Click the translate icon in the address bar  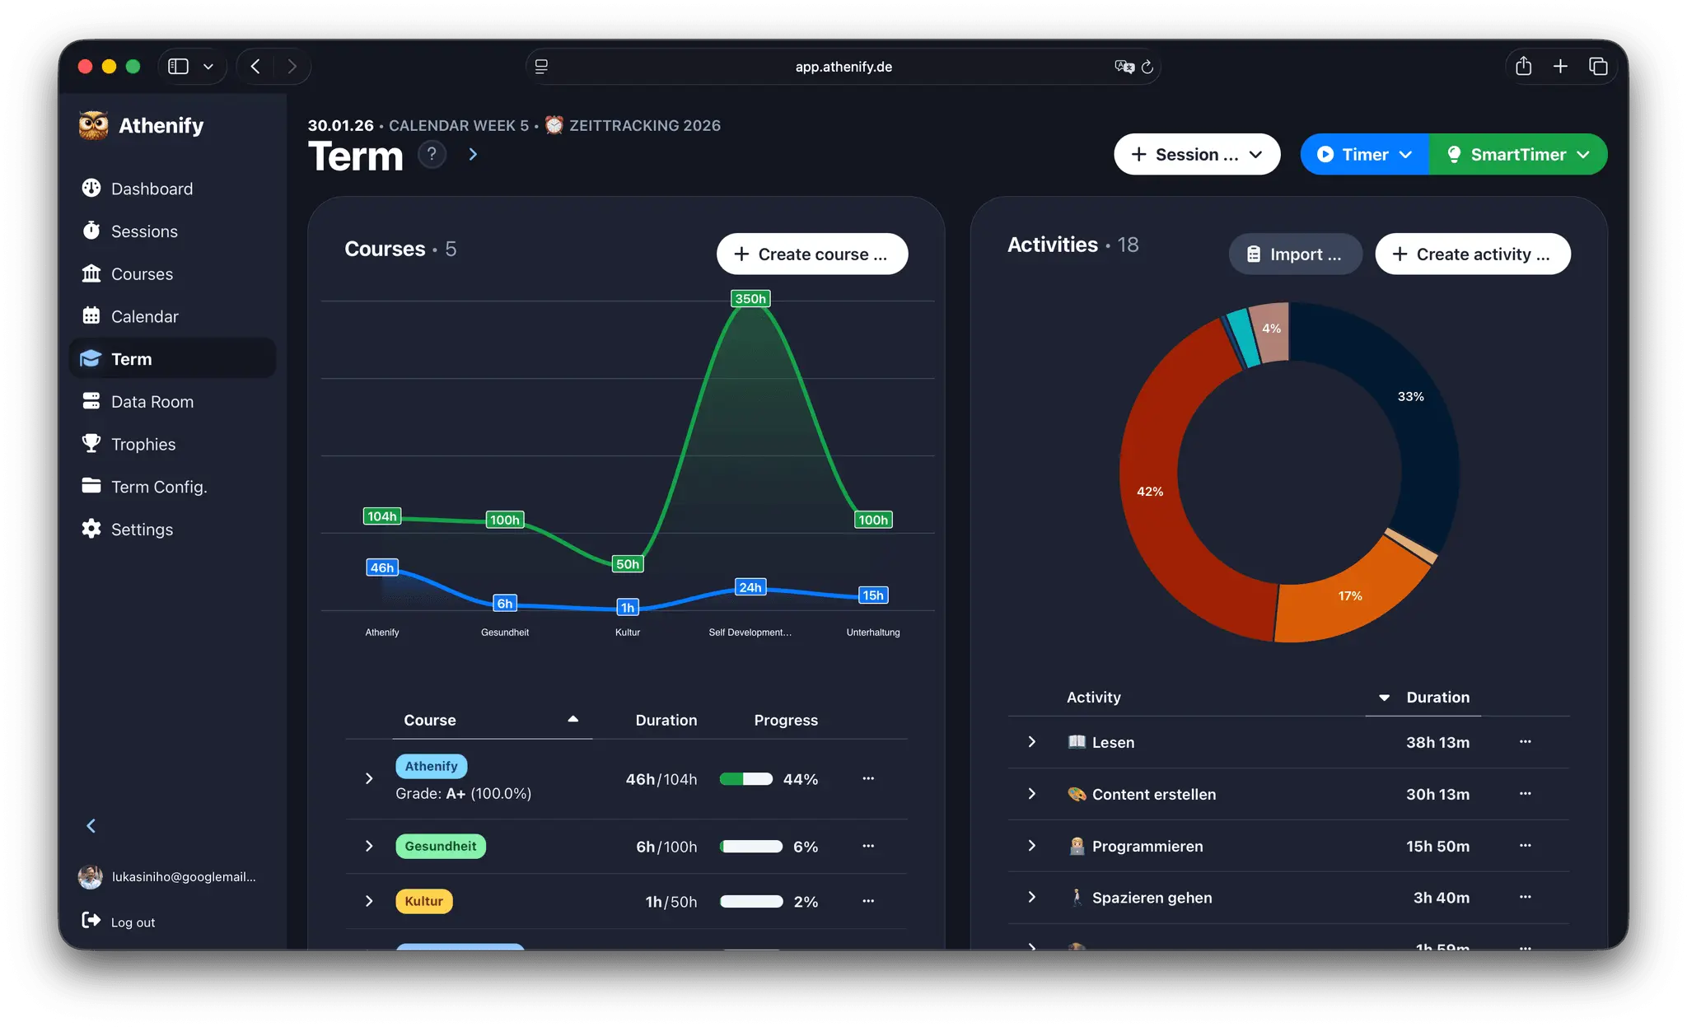(1124, 67)
